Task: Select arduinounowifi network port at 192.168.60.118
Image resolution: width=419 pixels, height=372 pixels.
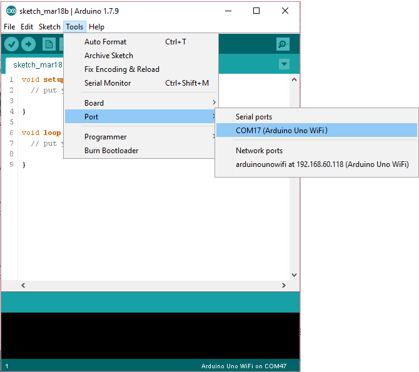Action: (321, 164)
